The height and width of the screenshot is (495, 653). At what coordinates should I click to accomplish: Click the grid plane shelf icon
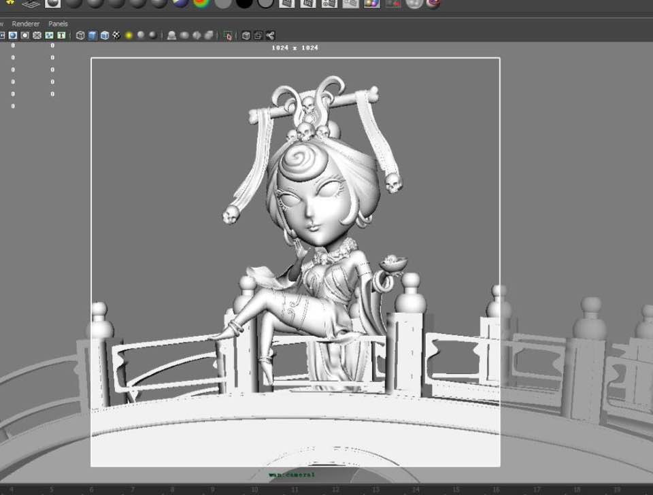[x=31, y=4]
